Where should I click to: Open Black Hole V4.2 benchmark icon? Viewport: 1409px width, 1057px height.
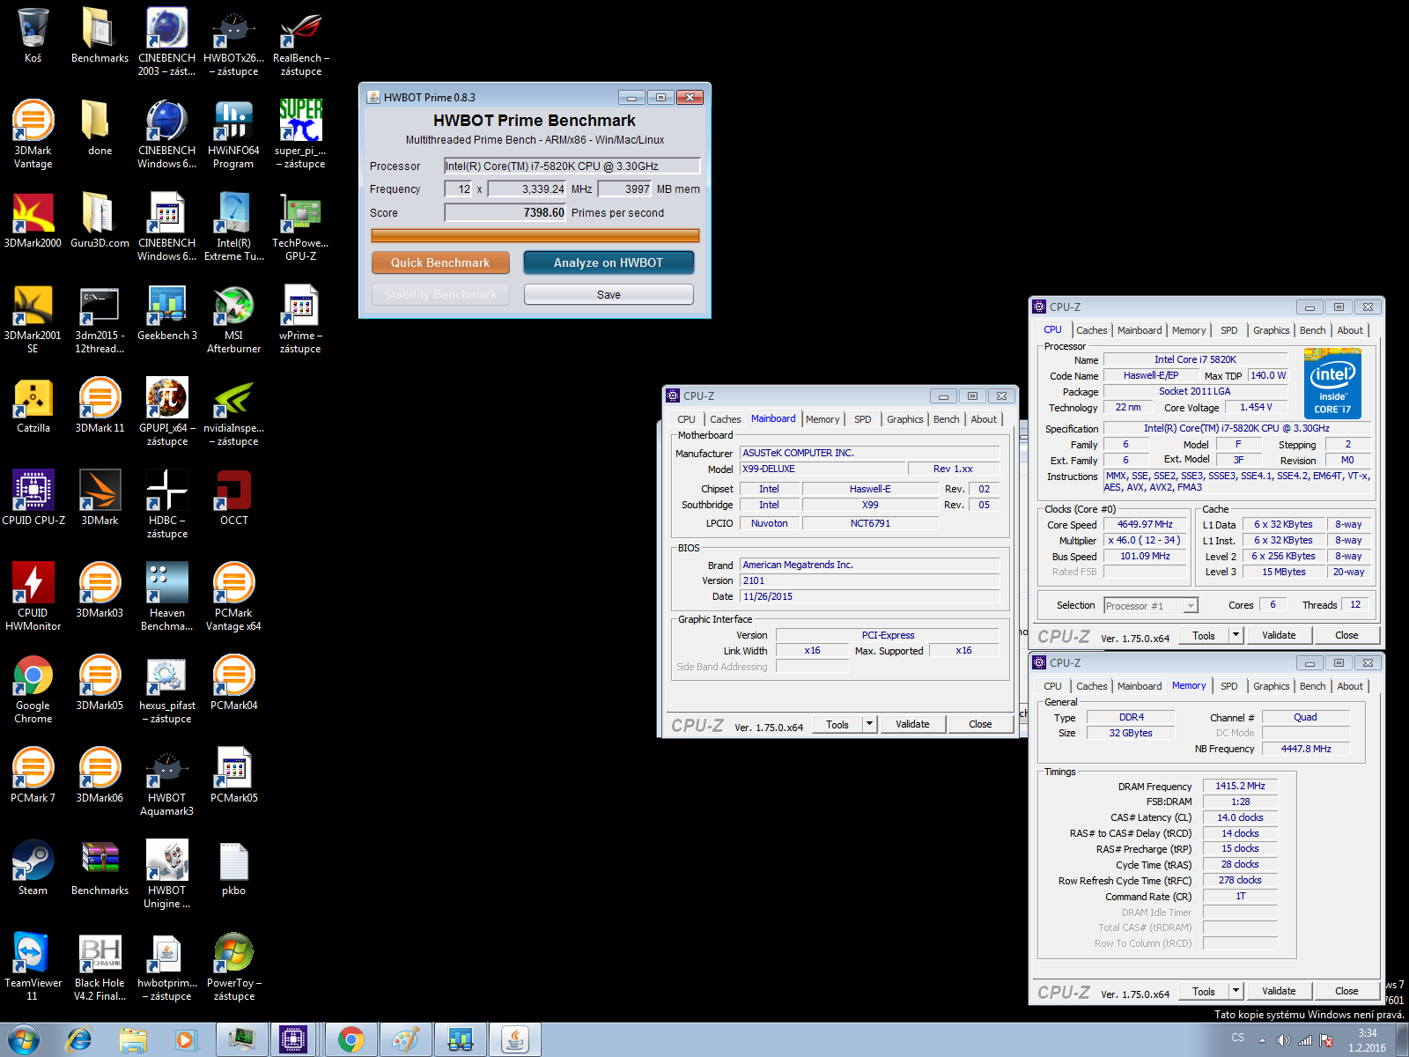(100, 966)
